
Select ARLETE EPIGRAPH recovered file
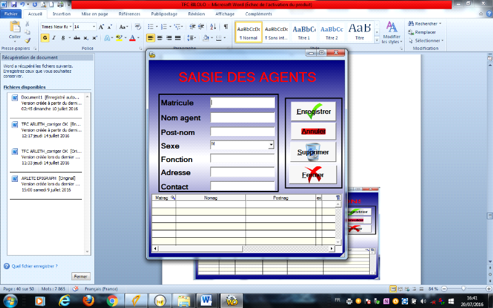click(x=46, y=184)
